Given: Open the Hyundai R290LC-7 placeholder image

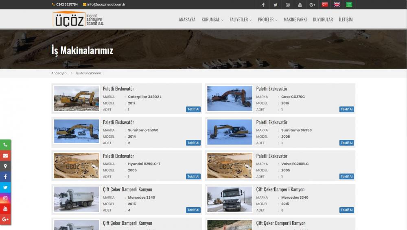Looking at the screenshot, I should [77, 166].
